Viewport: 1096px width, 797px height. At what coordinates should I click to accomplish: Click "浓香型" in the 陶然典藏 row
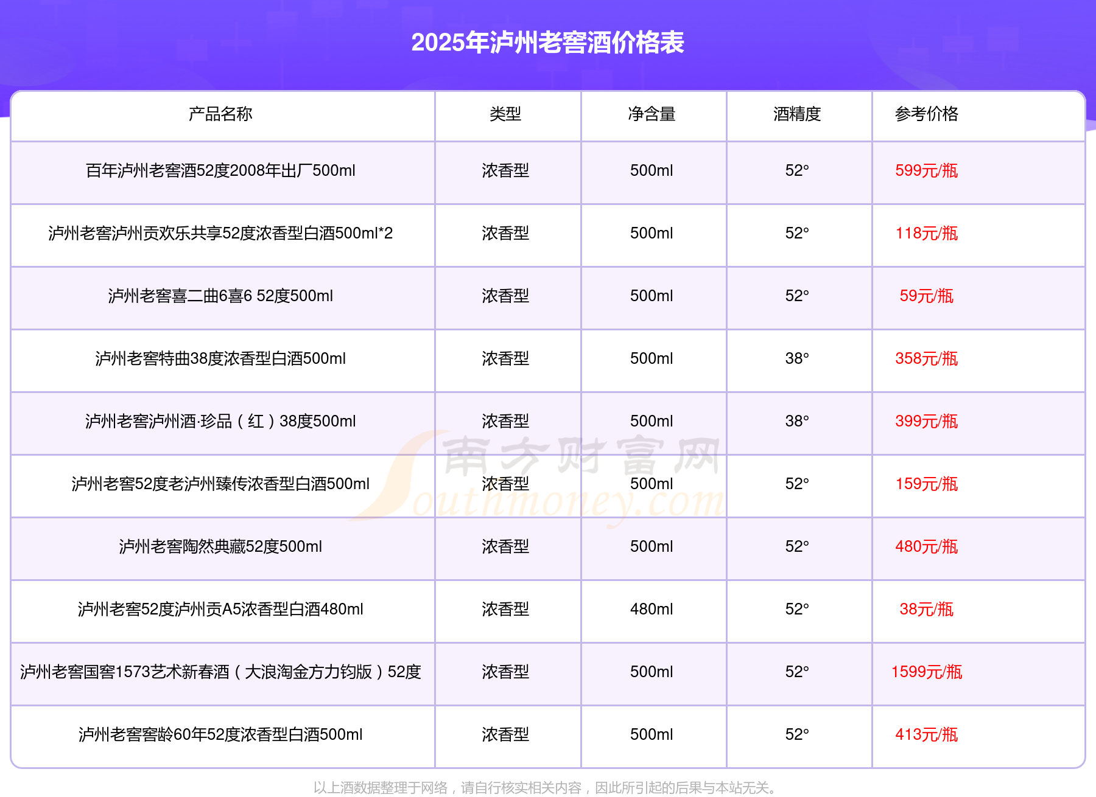tap(505, 546)
